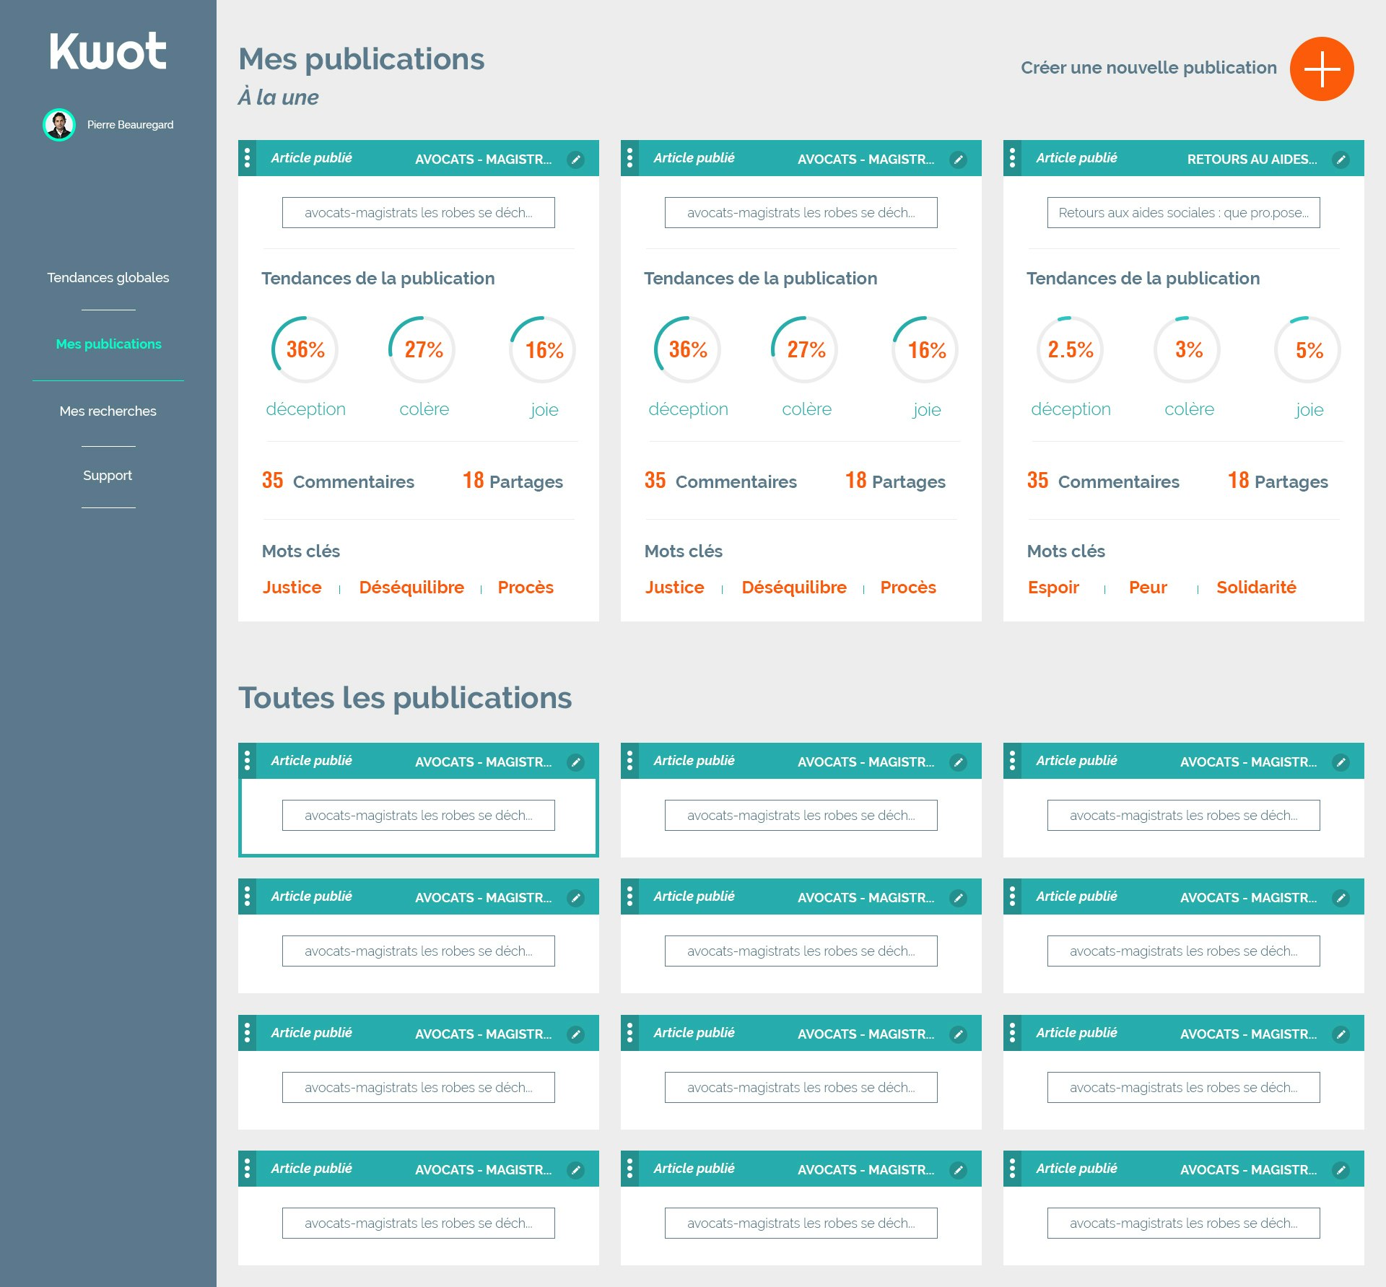Click the 5% joie circular indicator
This screenshot has height=1287, width=1386.
pyautogui.click(x=1308, y=350)
